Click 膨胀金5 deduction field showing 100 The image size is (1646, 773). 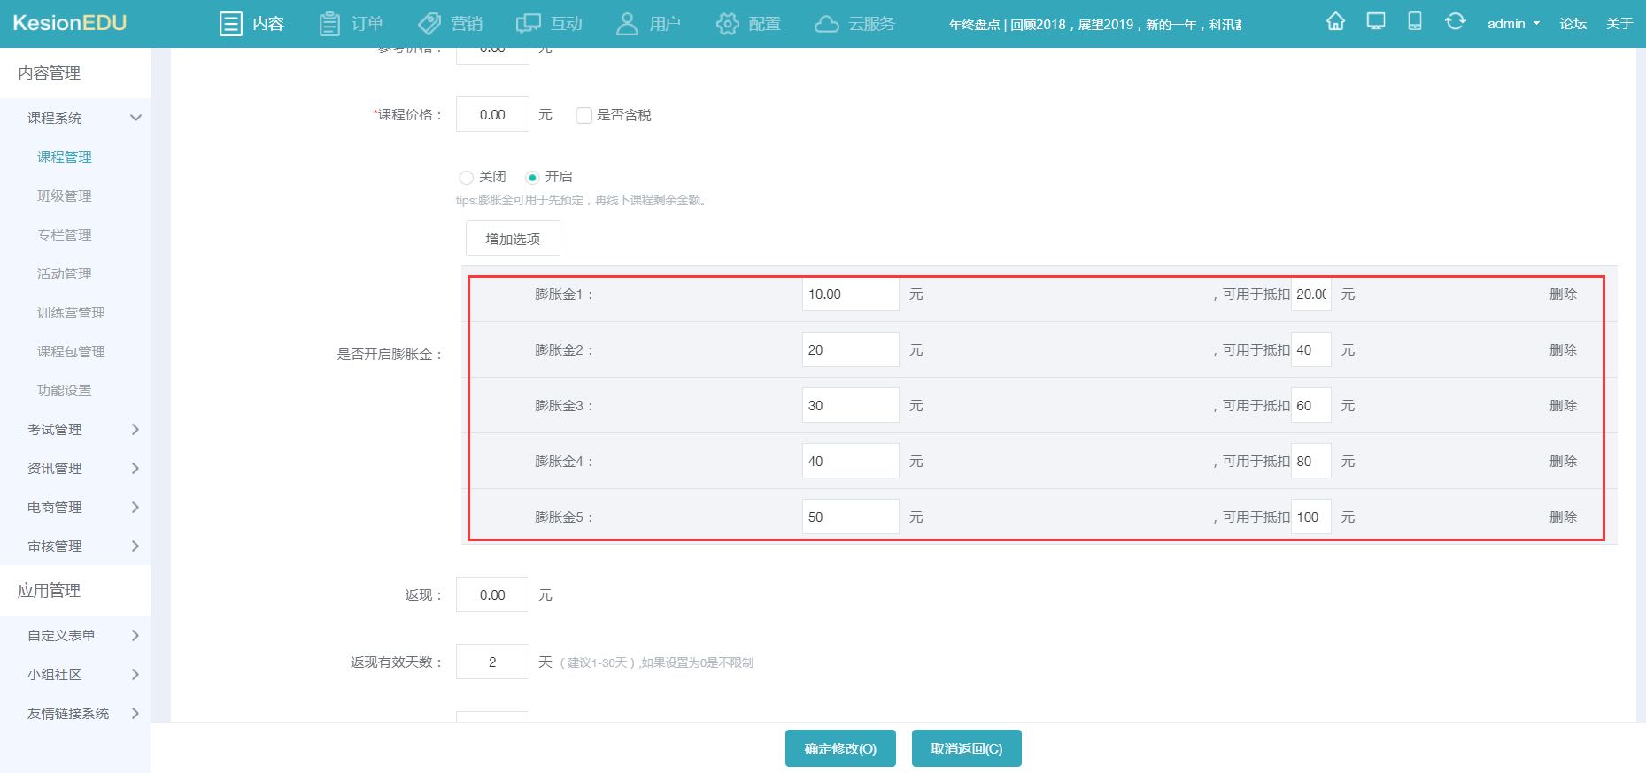tap(1311, 517)
